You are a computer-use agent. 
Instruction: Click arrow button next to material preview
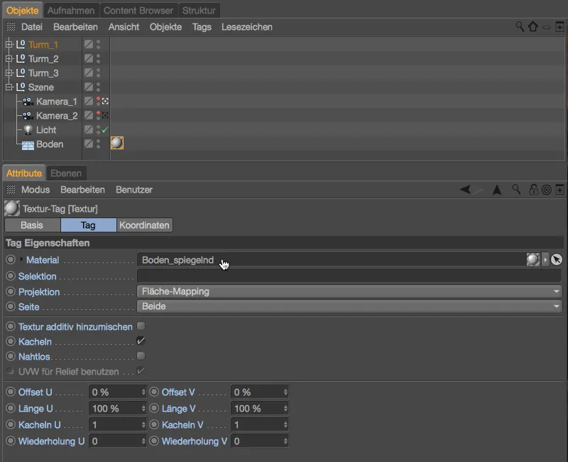pos(545,259)
